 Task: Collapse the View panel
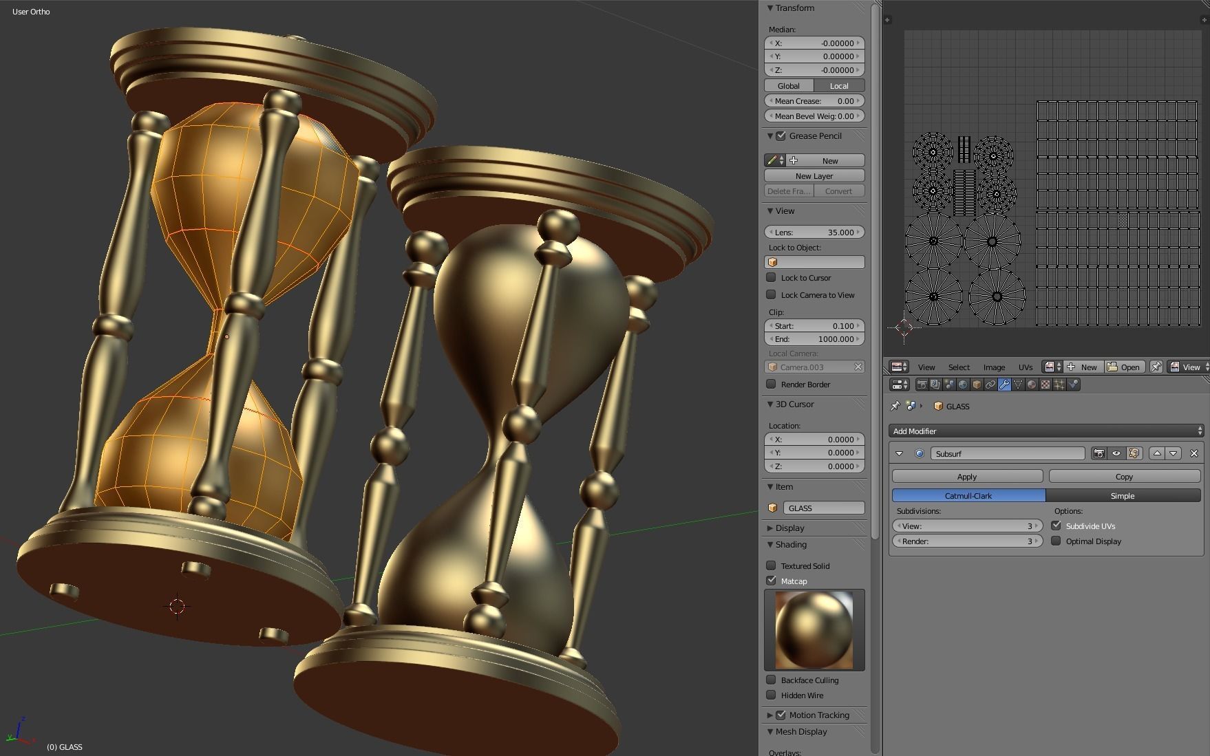coord(770,210)
